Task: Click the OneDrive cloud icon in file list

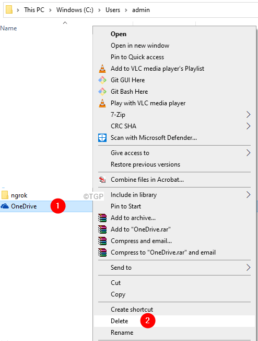Action: point(5,206)
